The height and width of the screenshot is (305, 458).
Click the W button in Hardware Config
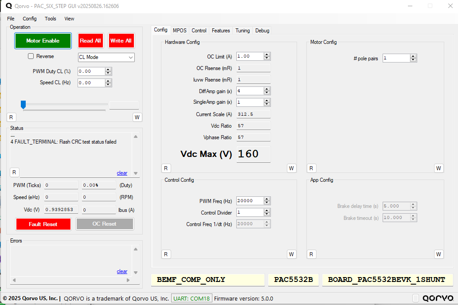click(291, 168)
